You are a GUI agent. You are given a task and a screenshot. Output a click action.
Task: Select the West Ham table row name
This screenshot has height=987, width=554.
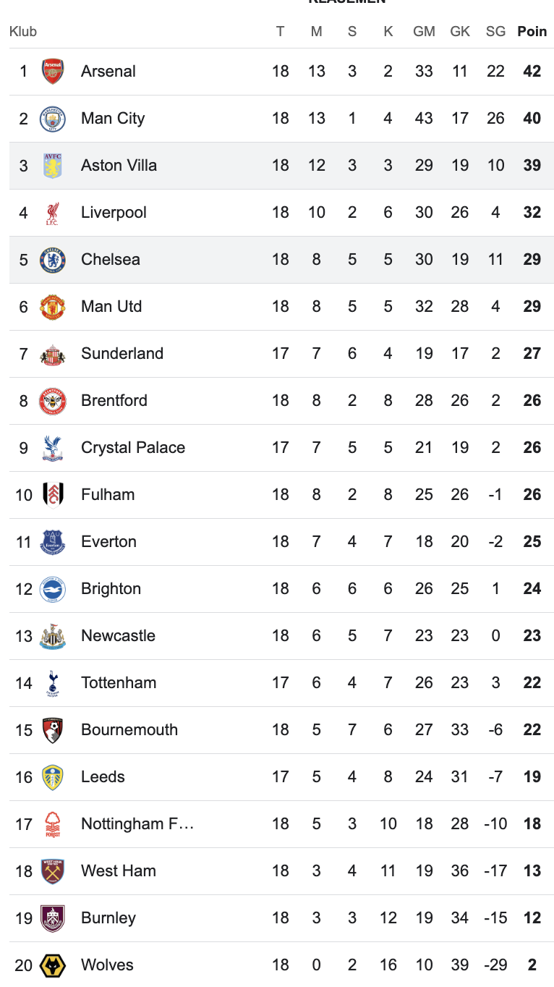(x=119, y=871)
